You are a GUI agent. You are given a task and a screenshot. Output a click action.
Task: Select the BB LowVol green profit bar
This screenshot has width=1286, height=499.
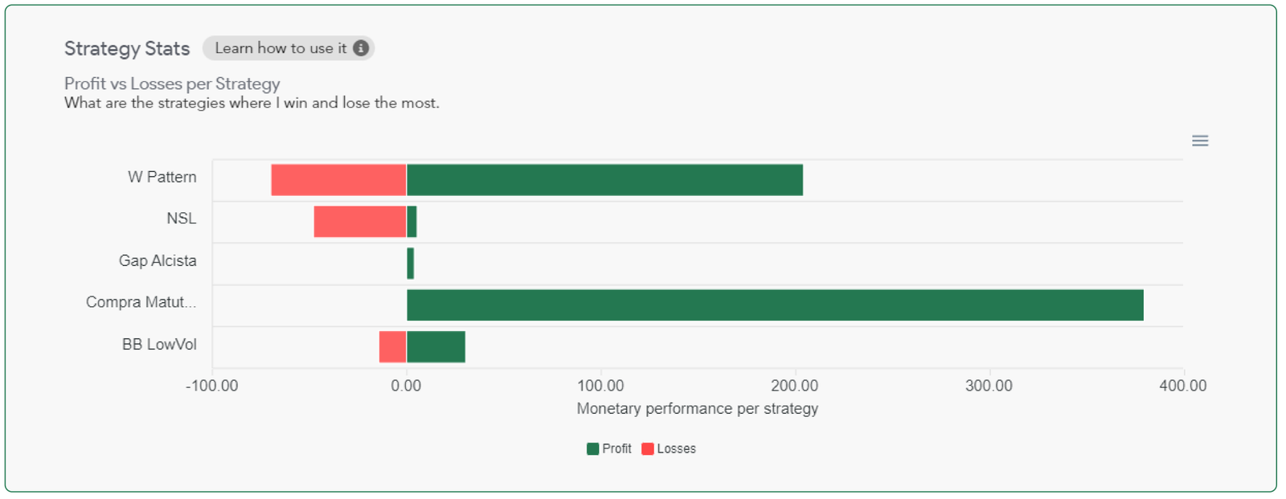tap(436, 347)
